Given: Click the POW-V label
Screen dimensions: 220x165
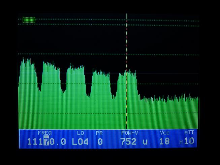Looking at the screenshot, I should (129, 133).
